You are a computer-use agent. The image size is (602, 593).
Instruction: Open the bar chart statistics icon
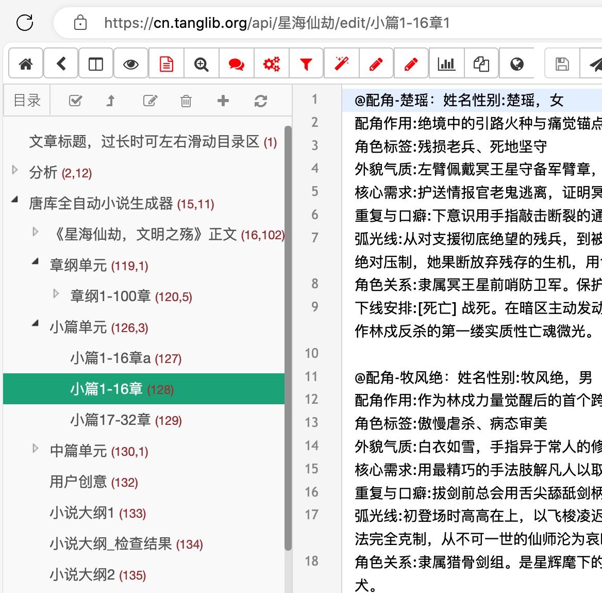click(x=446, y=64)
